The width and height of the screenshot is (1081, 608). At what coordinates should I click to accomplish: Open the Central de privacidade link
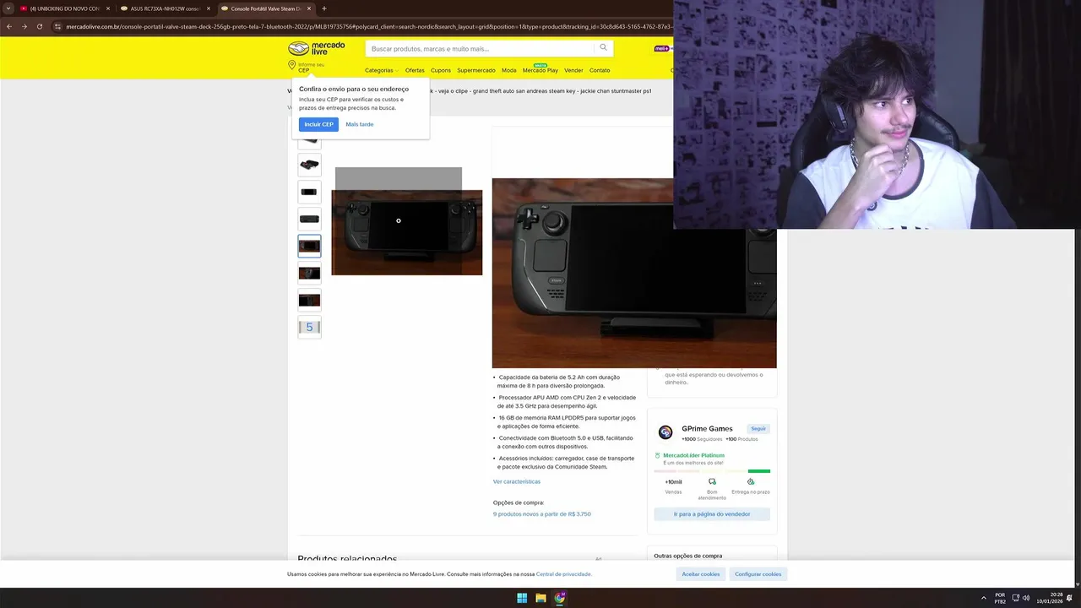[x=563, y=574]
